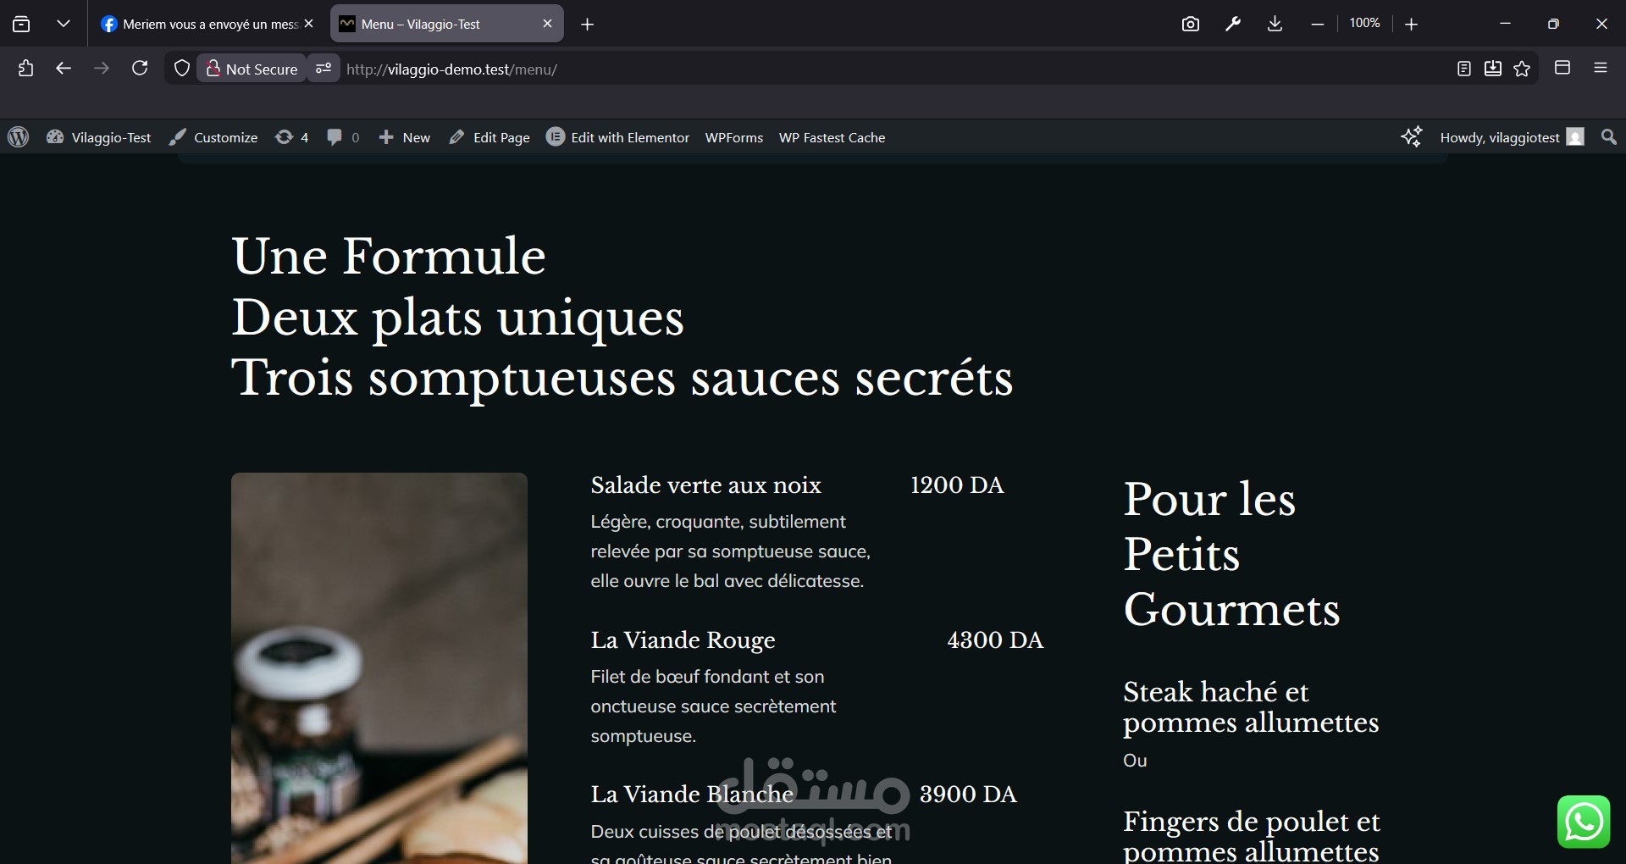Click the browser screenshot camera icon
Viewport: 1626px width, 864px height.
click(x=1191, y=25)
